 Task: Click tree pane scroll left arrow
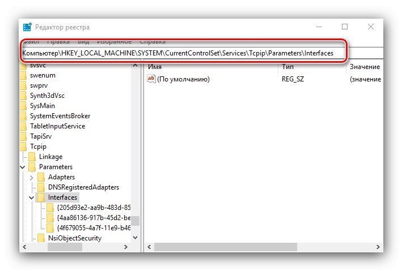[x=24, y=247]
